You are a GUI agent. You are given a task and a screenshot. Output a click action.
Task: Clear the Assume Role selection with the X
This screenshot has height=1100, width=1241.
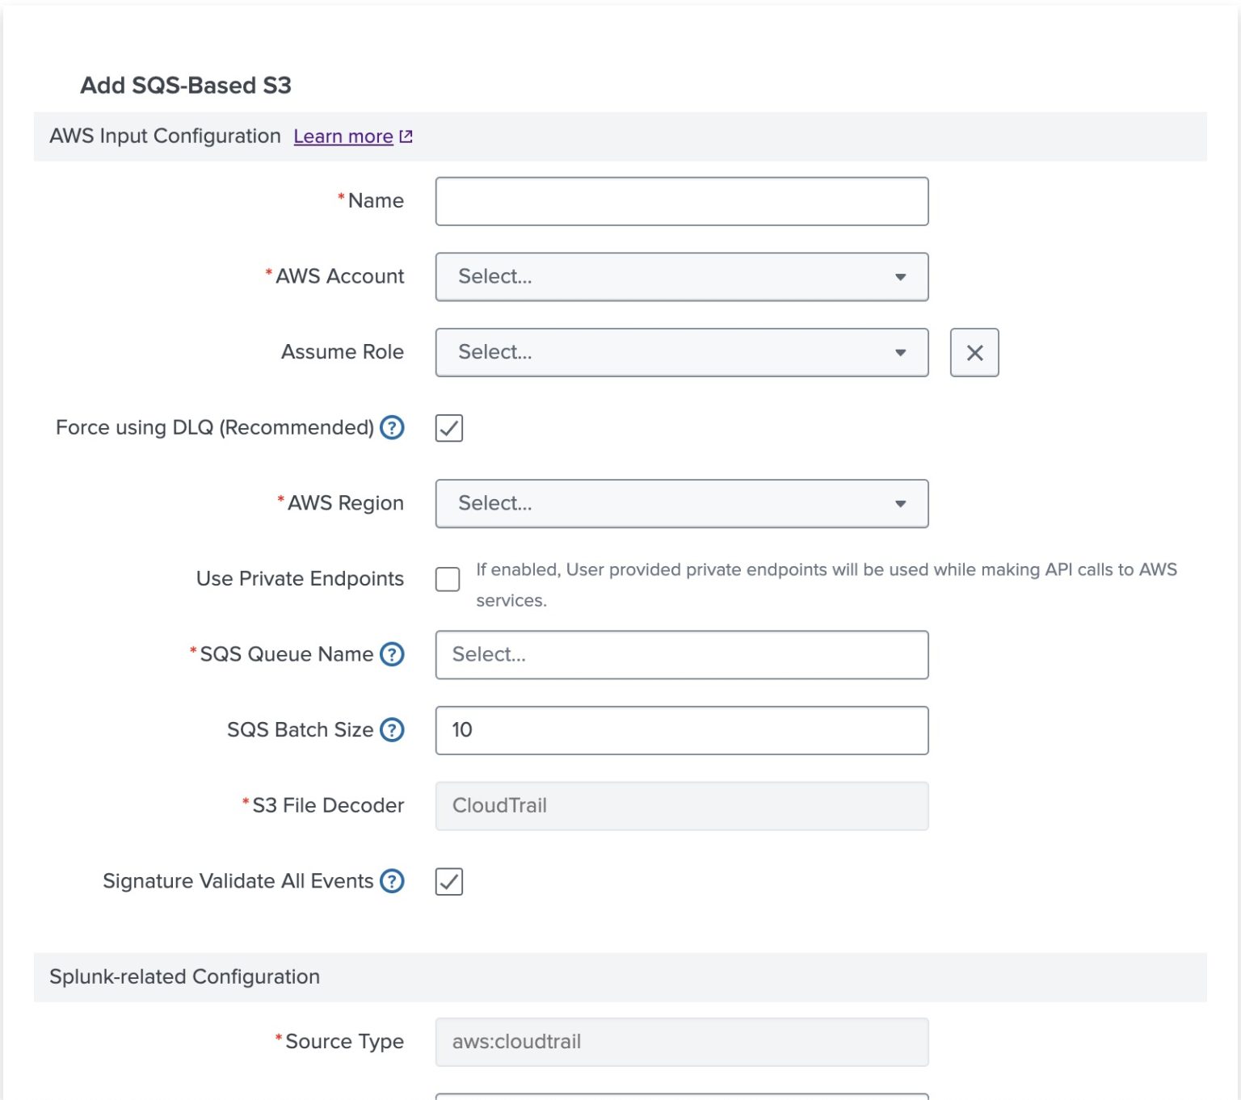[974, 352]
